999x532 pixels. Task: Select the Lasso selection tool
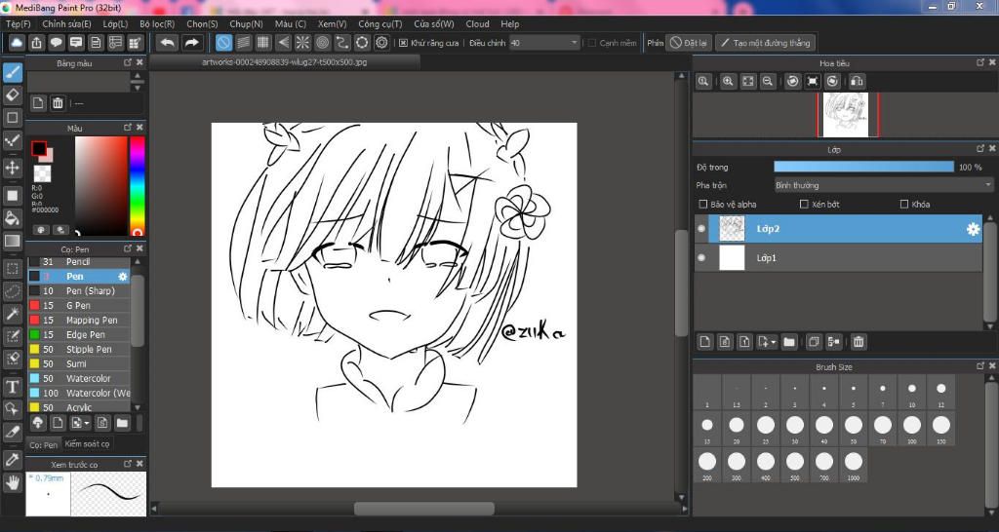13,291
